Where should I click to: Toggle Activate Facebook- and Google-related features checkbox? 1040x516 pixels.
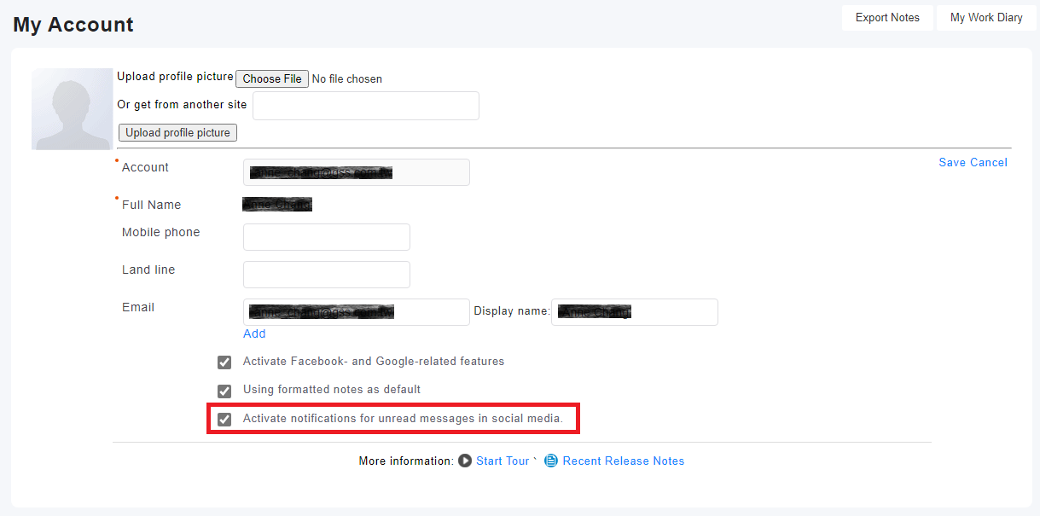coord(224,362)
